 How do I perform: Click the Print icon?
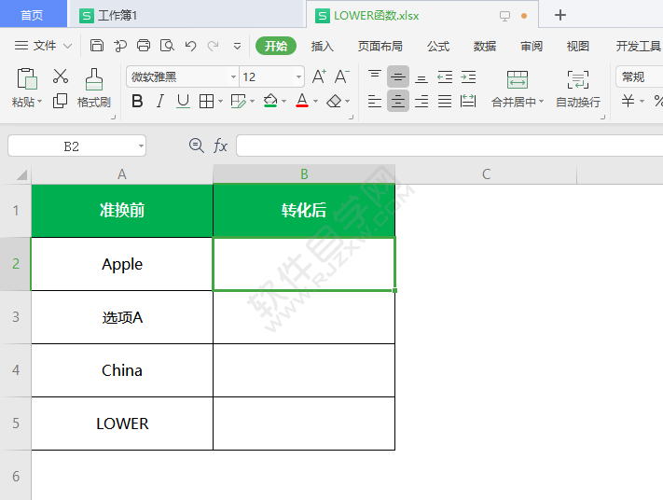[x=144, y=46]
